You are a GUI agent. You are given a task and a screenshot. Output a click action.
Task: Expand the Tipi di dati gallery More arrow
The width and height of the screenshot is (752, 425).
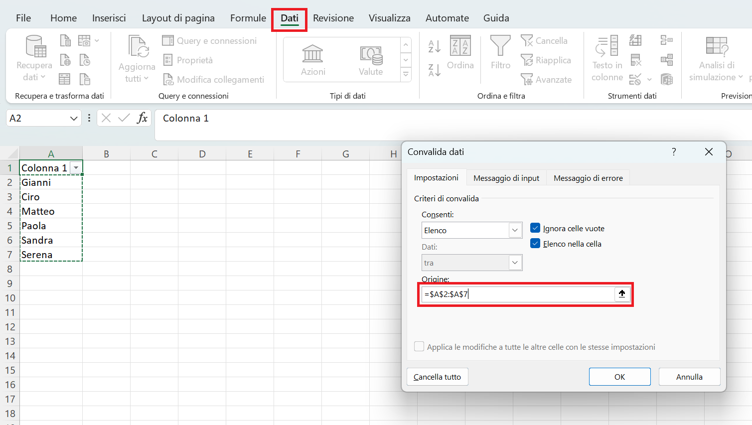click(x=406, y=75)
